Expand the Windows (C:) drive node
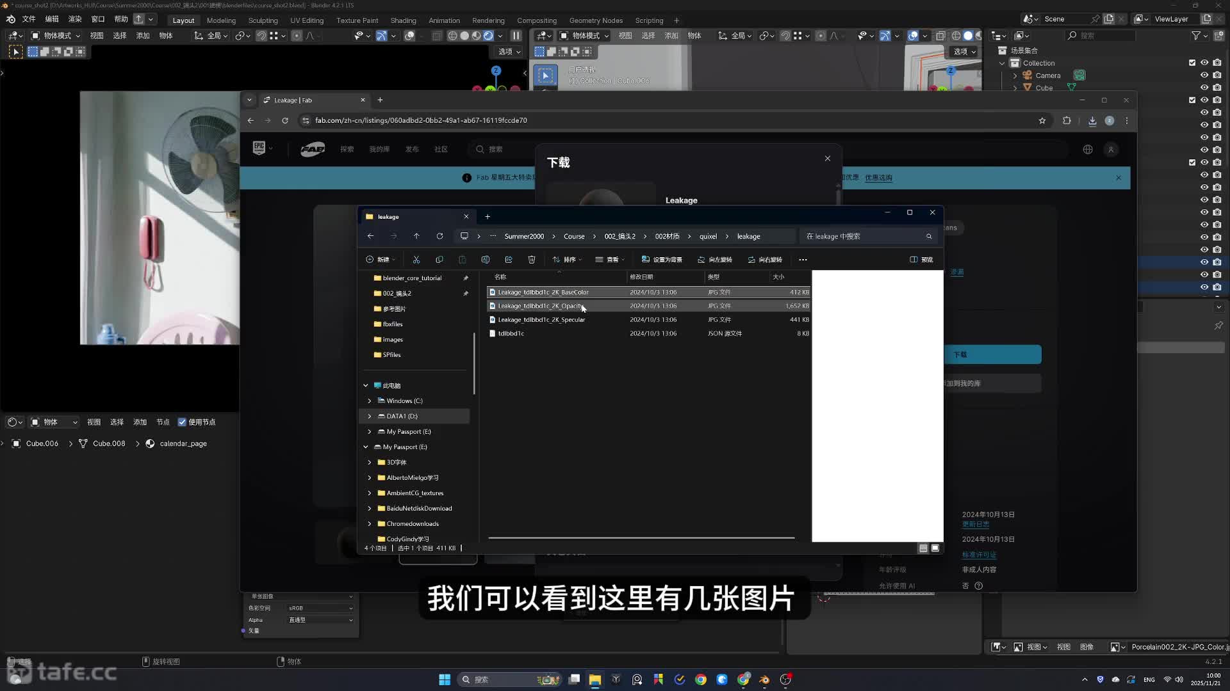 click(370, 401)
